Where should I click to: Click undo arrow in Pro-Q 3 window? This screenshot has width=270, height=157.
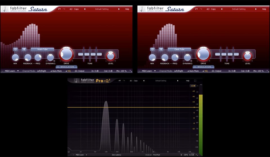[120, 81]
